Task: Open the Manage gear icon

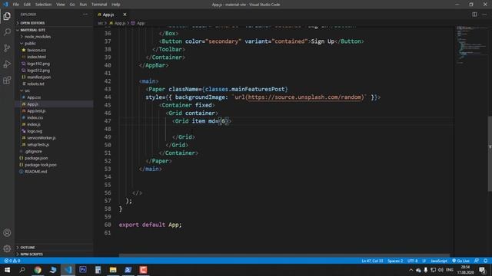Action: (7, 248)
